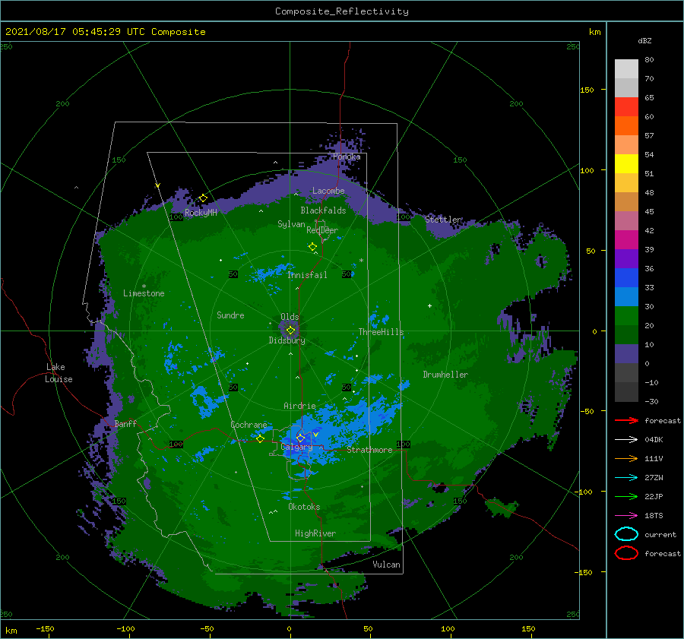This screenshot has height=639, width=684.
Task: Click the Didsbury city label
Action: point(287,340)
